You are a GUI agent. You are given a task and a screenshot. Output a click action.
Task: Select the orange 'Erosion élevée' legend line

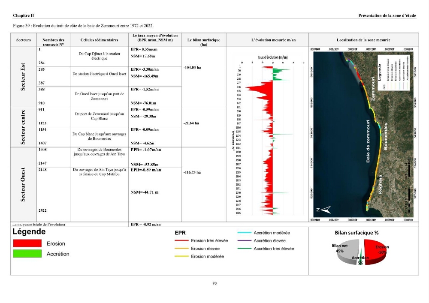181,248
